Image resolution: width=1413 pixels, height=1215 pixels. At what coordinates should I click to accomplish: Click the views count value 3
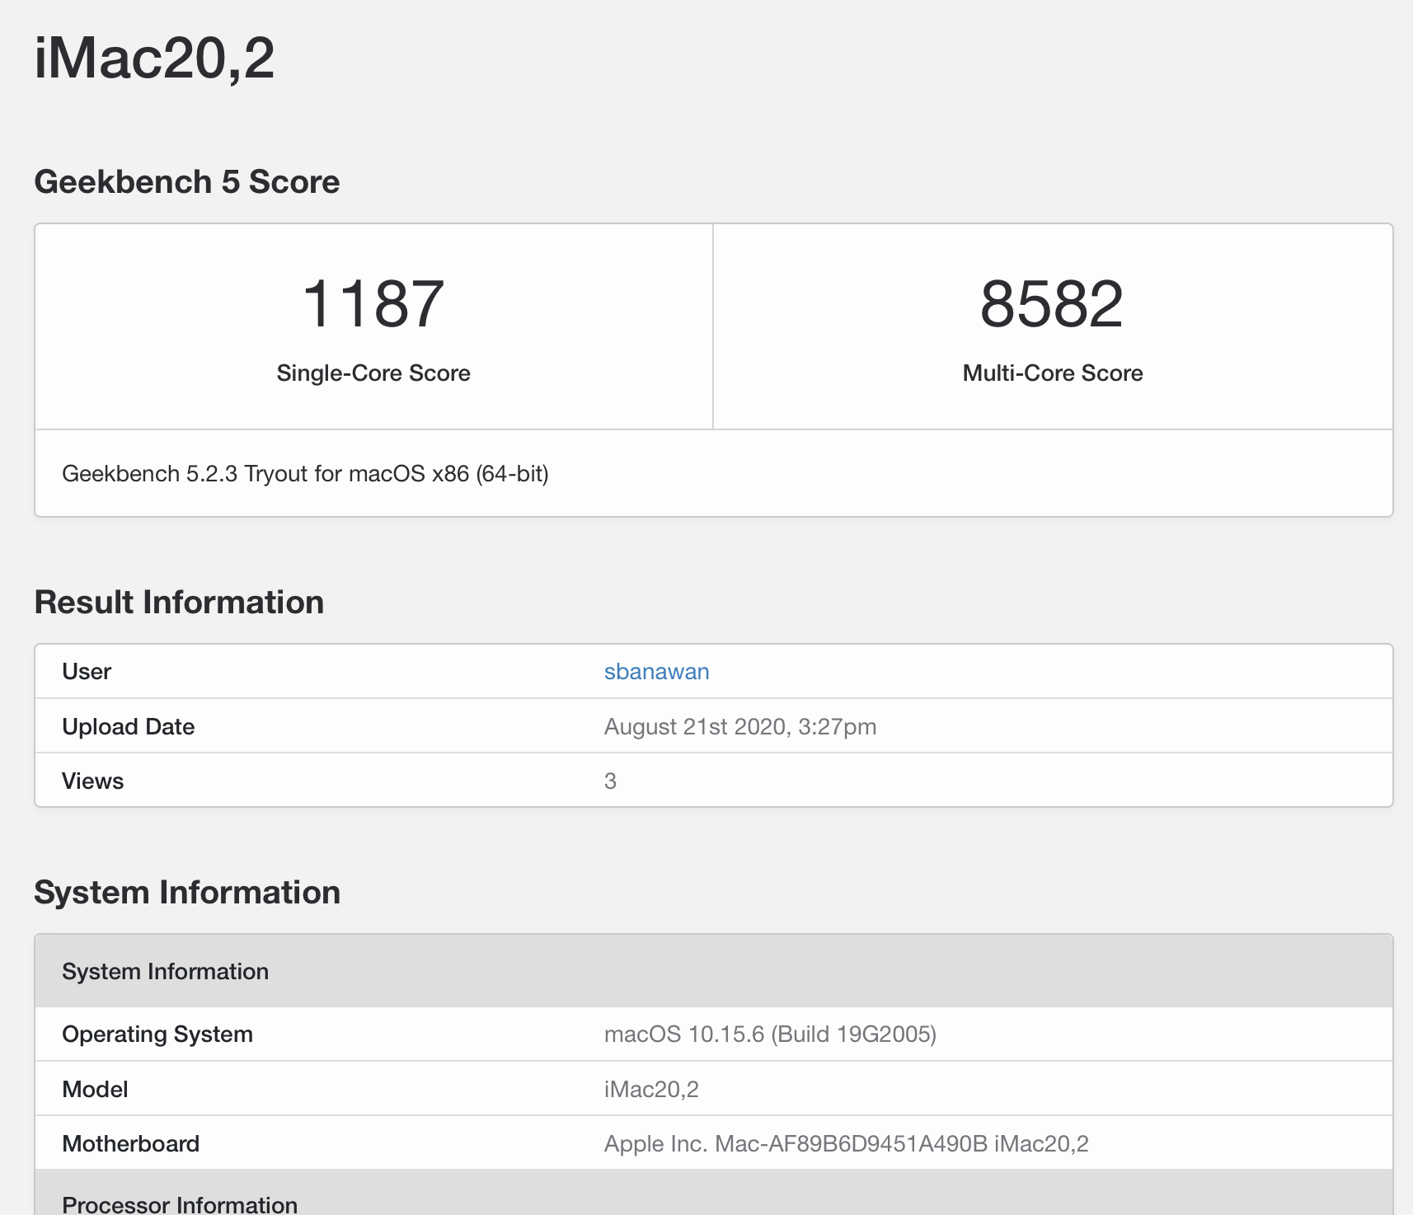610,781
